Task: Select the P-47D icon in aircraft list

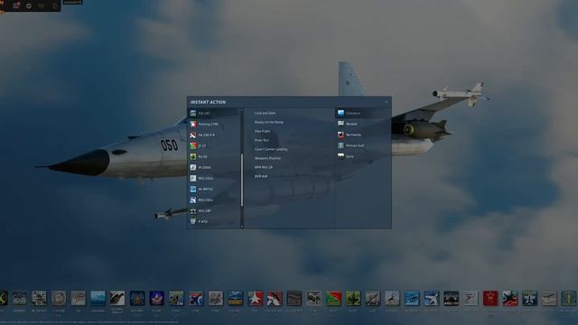Action: [x=192, y=221]
